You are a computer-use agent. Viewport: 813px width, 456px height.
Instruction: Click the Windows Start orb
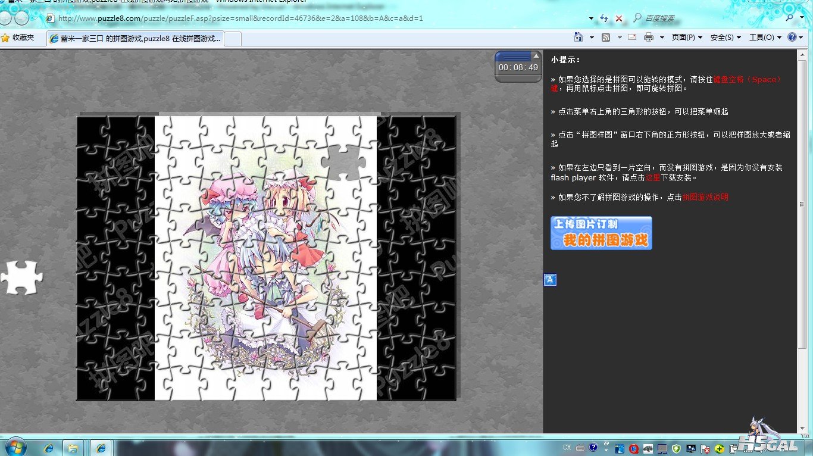[x=15, y=447]
